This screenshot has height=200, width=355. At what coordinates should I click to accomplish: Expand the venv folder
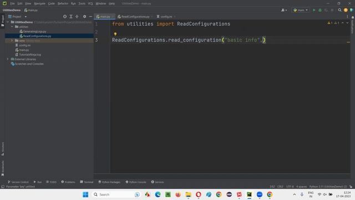12,41
